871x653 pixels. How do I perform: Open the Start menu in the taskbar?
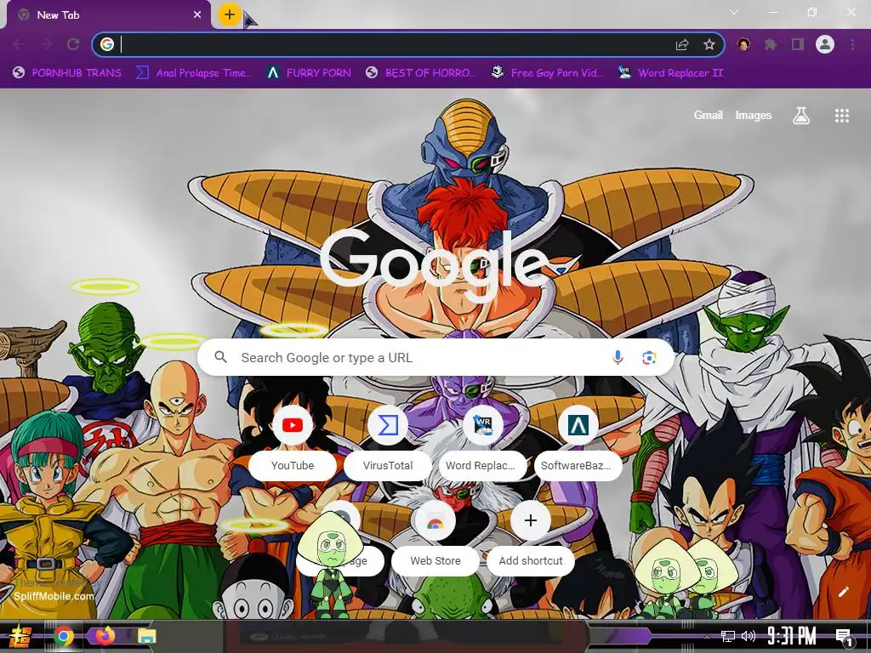click(19, 636)
